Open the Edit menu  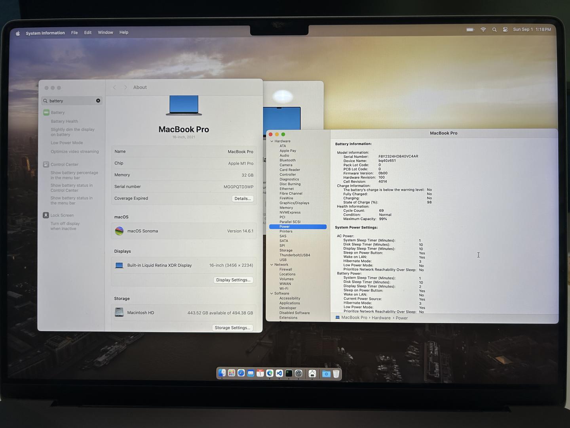[88, 32]
